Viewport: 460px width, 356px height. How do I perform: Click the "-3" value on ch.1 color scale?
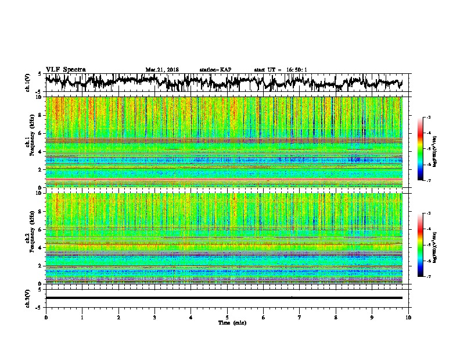click(x=428, y=118)
